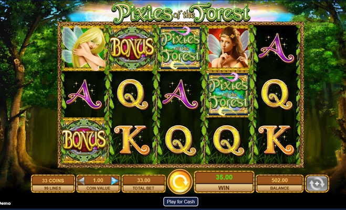Click the orange K symbol on reel five
The image size is (346, 210).
pyautogui.click(x=277, y=140)
